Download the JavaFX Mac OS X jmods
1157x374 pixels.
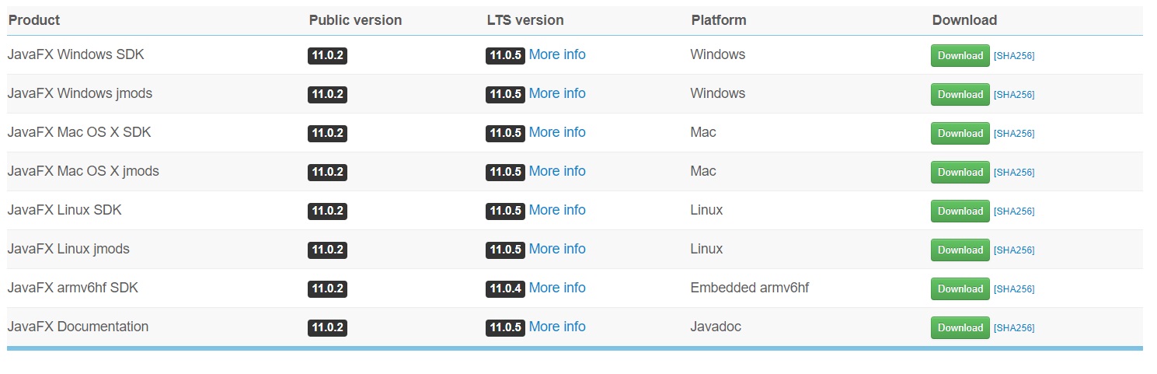(960, 173)
